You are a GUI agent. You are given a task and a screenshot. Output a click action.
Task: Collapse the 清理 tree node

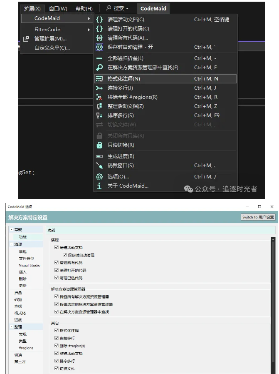click(x=11, y=244)
